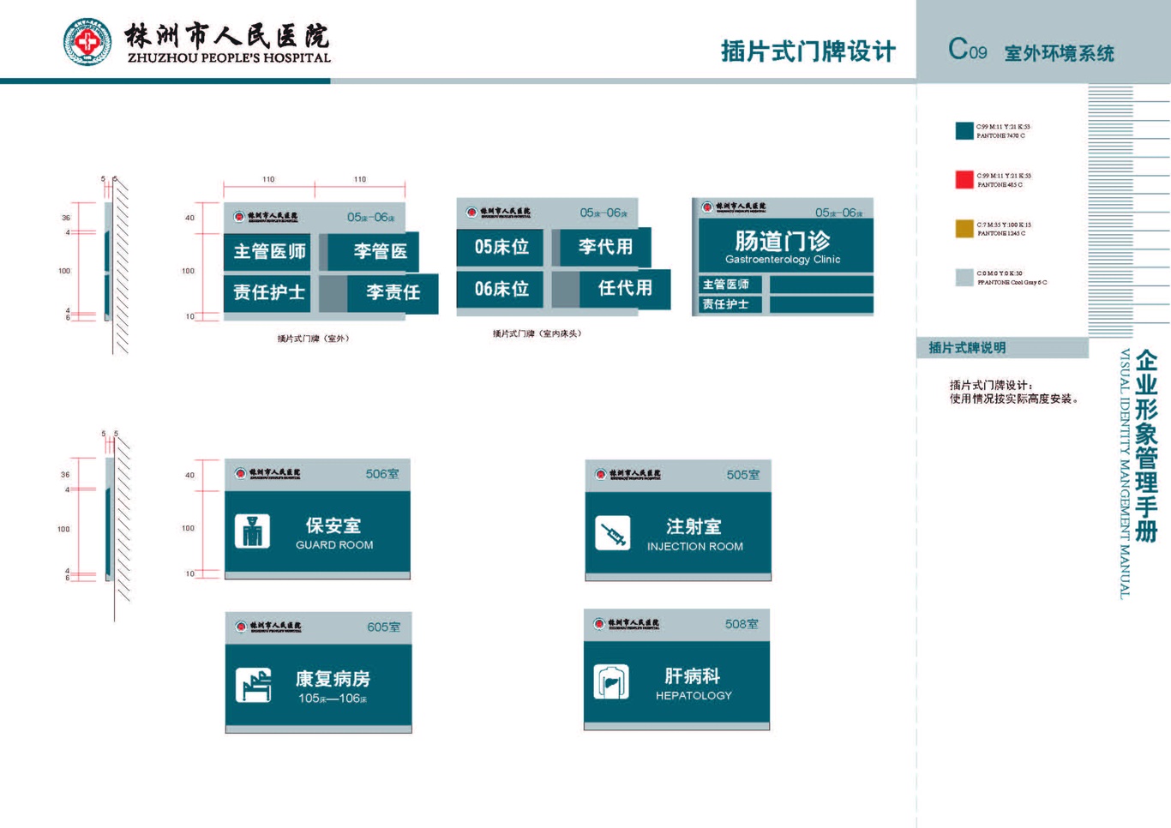Click the 康复病房 sign title
1171x828 pixels.
tap(333, 679)
